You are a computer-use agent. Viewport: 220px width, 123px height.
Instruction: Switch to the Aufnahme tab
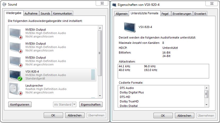(31, 13)
